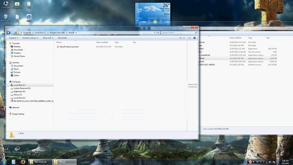This screenshot has height=165, width=293.
Task: Select Network in the navigation pane
Action: (16, 108)
